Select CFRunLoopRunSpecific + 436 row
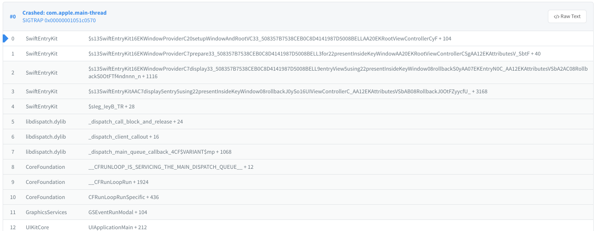This screenshot has height=231, width=595. 297,197
